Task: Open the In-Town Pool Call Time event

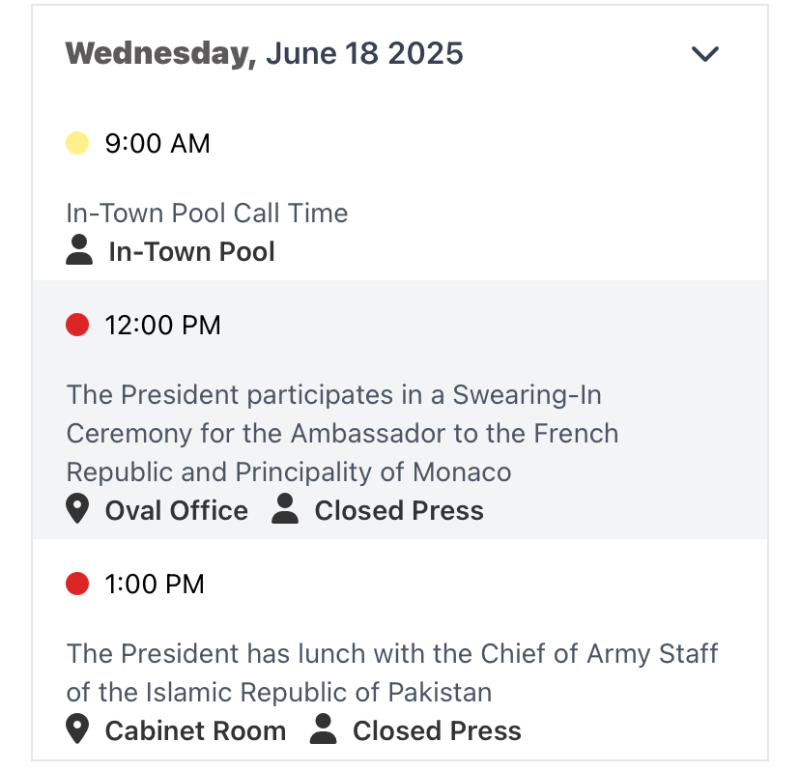Action: pos(207,213)
